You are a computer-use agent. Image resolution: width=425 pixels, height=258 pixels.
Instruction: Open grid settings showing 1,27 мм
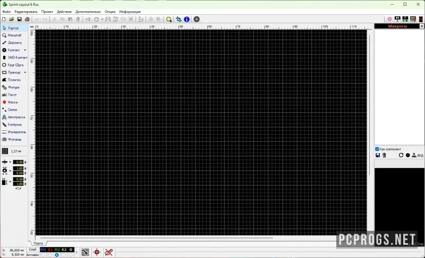click(x=12, y=151)
